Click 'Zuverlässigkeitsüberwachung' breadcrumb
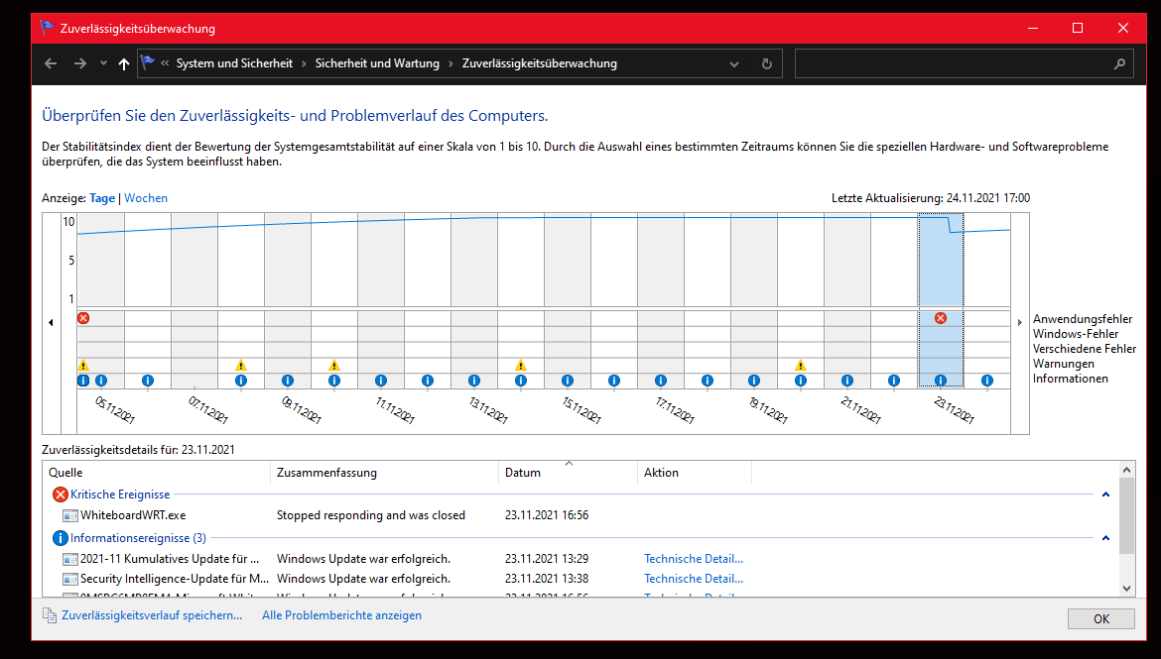Viewport: 1161px width, 659px height. point(539,63)
